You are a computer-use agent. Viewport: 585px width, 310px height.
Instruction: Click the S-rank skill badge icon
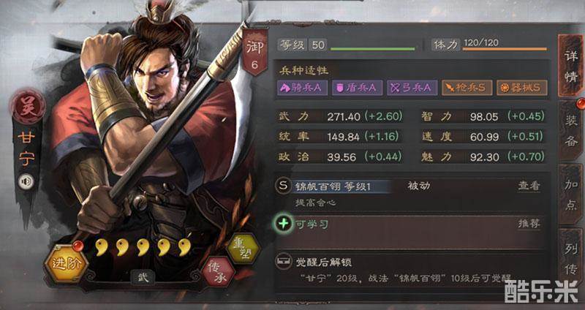(283, 186)
